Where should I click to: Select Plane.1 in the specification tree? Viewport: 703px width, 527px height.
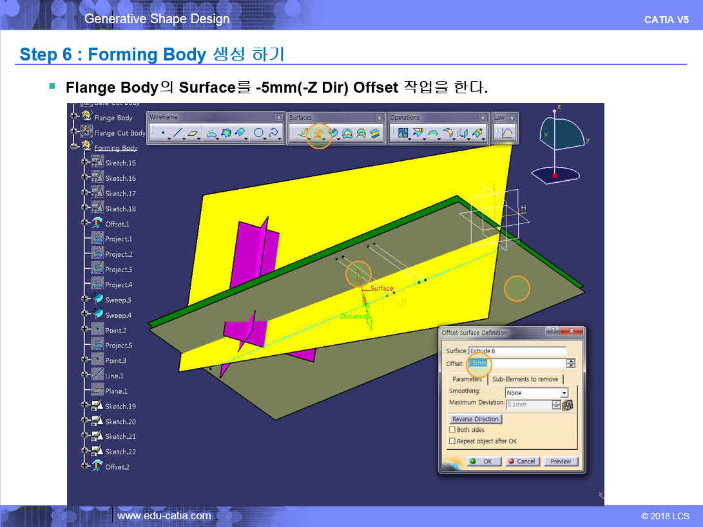coord(116,391)
